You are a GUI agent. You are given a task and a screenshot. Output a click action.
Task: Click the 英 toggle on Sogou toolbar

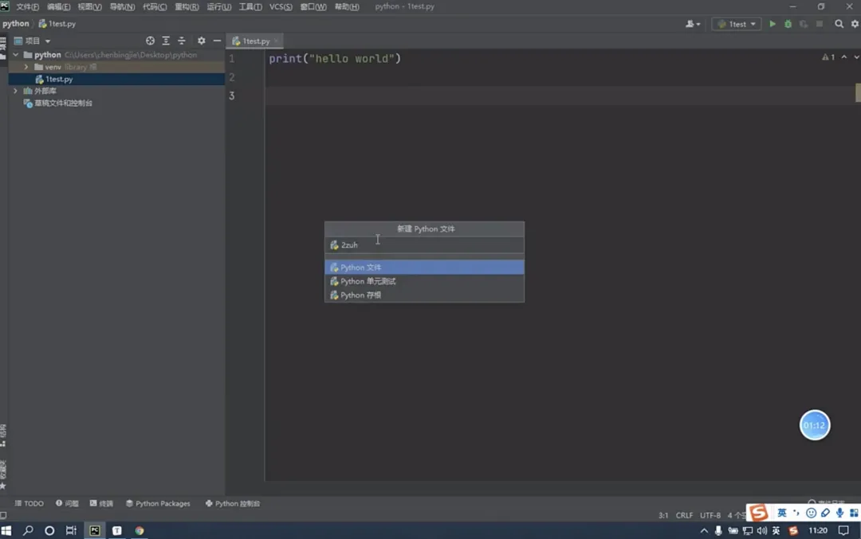point(782,514)
